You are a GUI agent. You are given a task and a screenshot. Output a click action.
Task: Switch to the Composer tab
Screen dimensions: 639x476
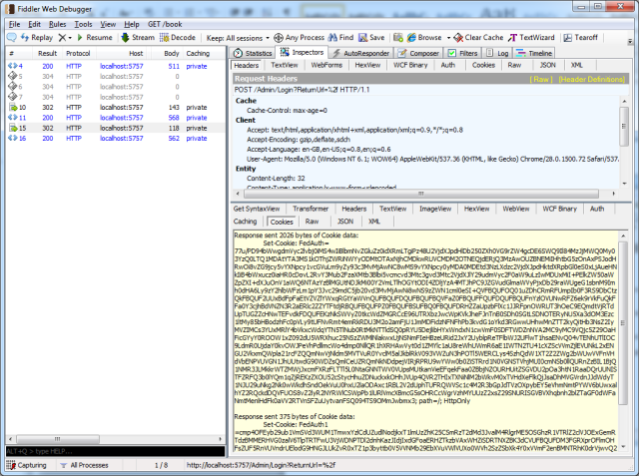tap(419, 53)
